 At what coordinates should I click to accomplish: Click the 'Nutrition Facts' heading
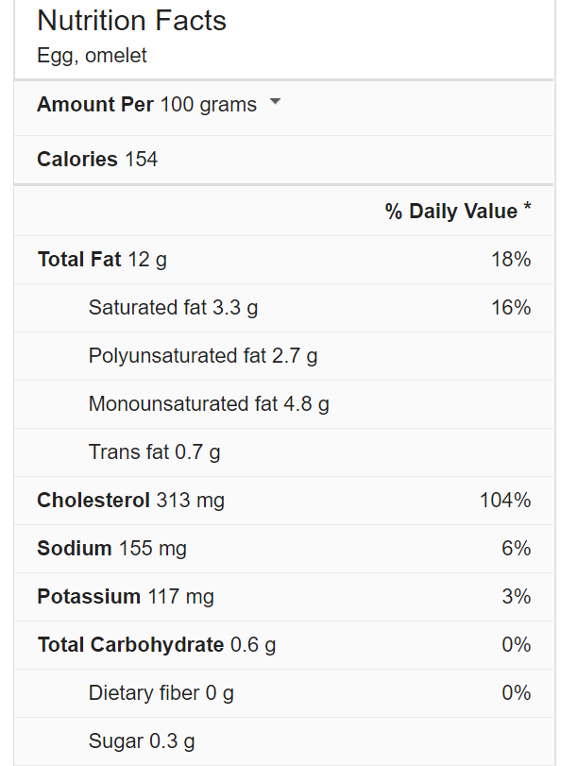pos(132,21)
